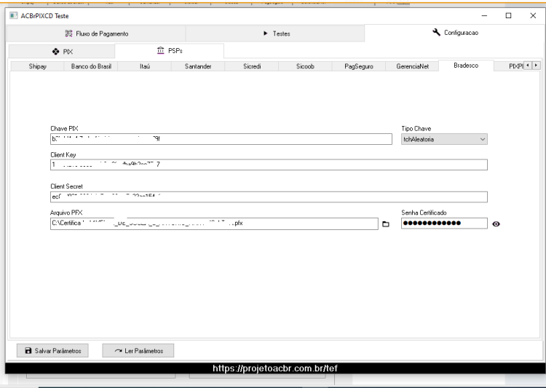Close the ACBrPIXCD Teste window
This screenshot has height=388, width=546.
533,16
